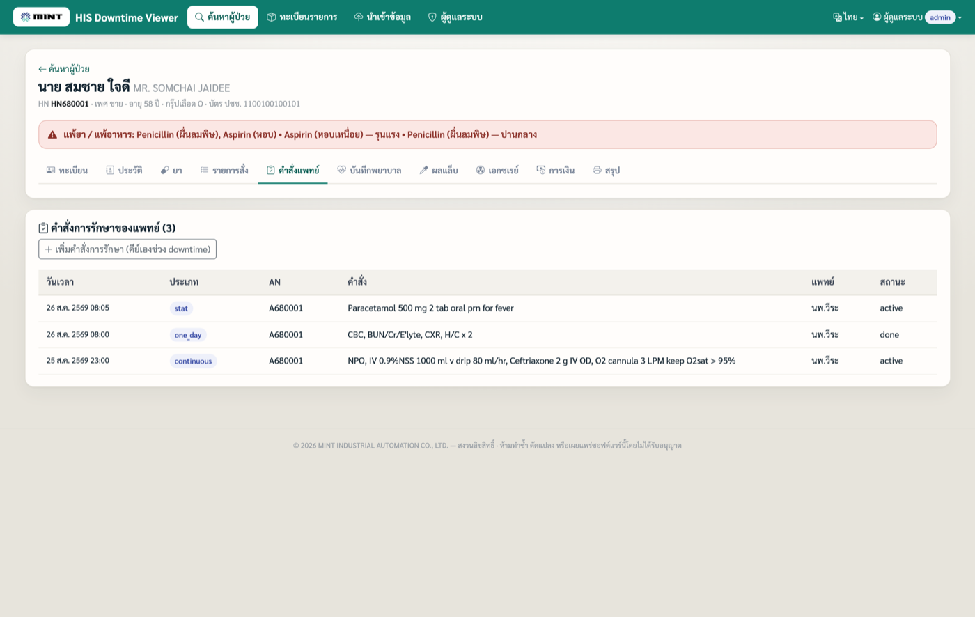Click the allergy warning triangle icon
The width and height of the screenshot is (975, 617).
[x=52, y=134]
